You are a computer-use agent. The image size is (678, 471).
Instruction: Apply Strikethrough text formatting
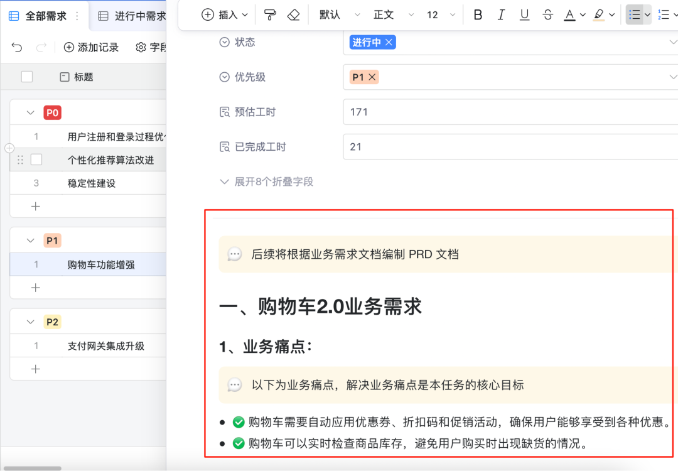click(547, 15)
